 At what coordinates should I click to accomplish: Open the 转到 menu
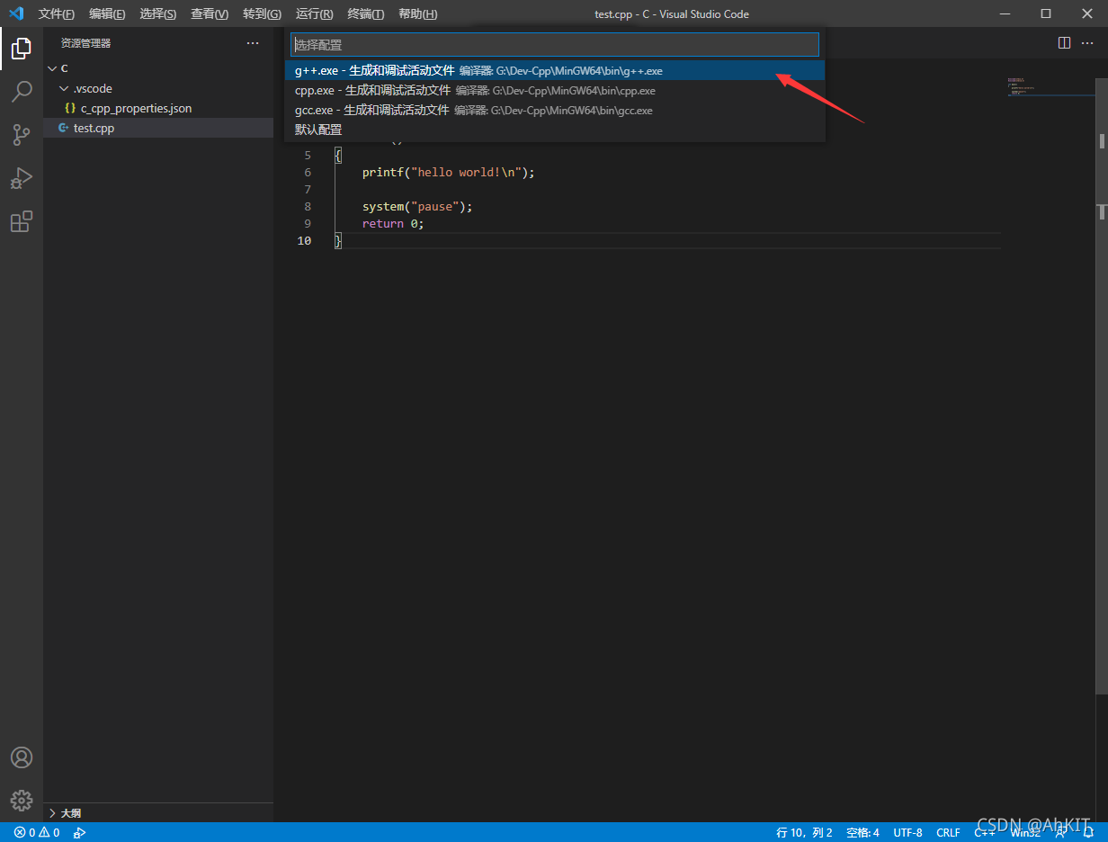point(262,13)
